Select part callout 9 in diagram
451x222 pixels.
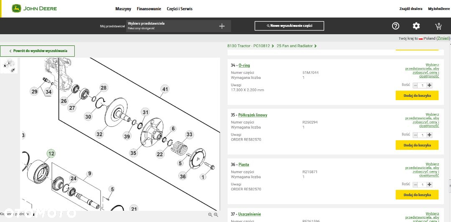pyautogui.click(x=89, y=174)
